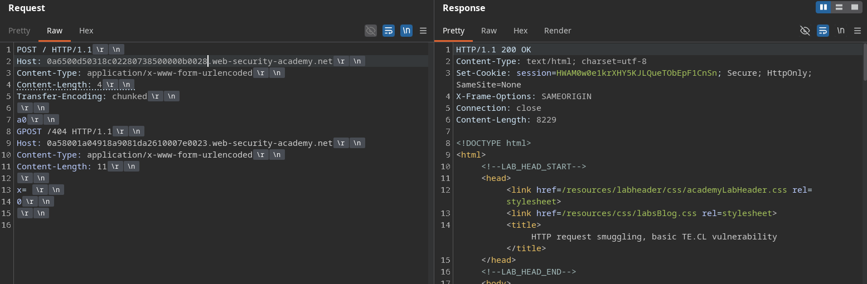Click the TE.CL vulnerability title text
Viewport: 867px width, 284px height.
click(654, 237)
